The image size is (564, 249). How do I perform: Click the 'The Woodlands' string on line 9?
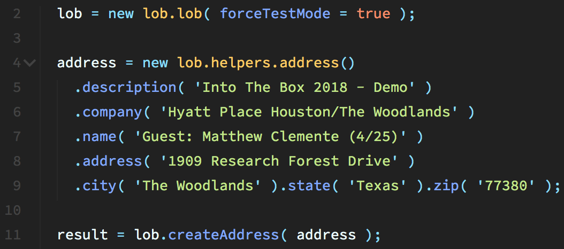(x=198, y=185)
